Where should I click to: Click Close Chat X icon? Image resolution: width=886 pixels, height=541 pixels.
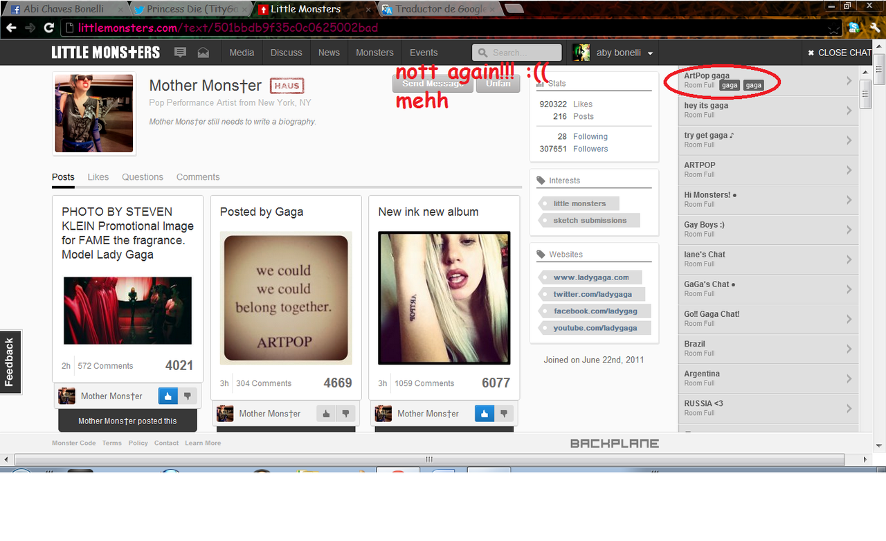pyautogui.click(x=811, y=53)
